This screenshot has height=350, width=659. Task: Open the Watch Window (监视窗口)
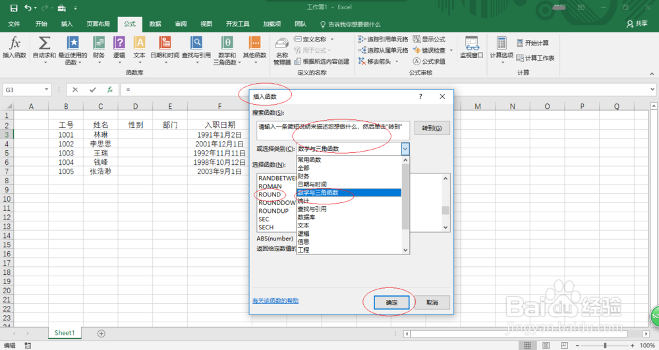pyautogui.click(x=472, y=47)
